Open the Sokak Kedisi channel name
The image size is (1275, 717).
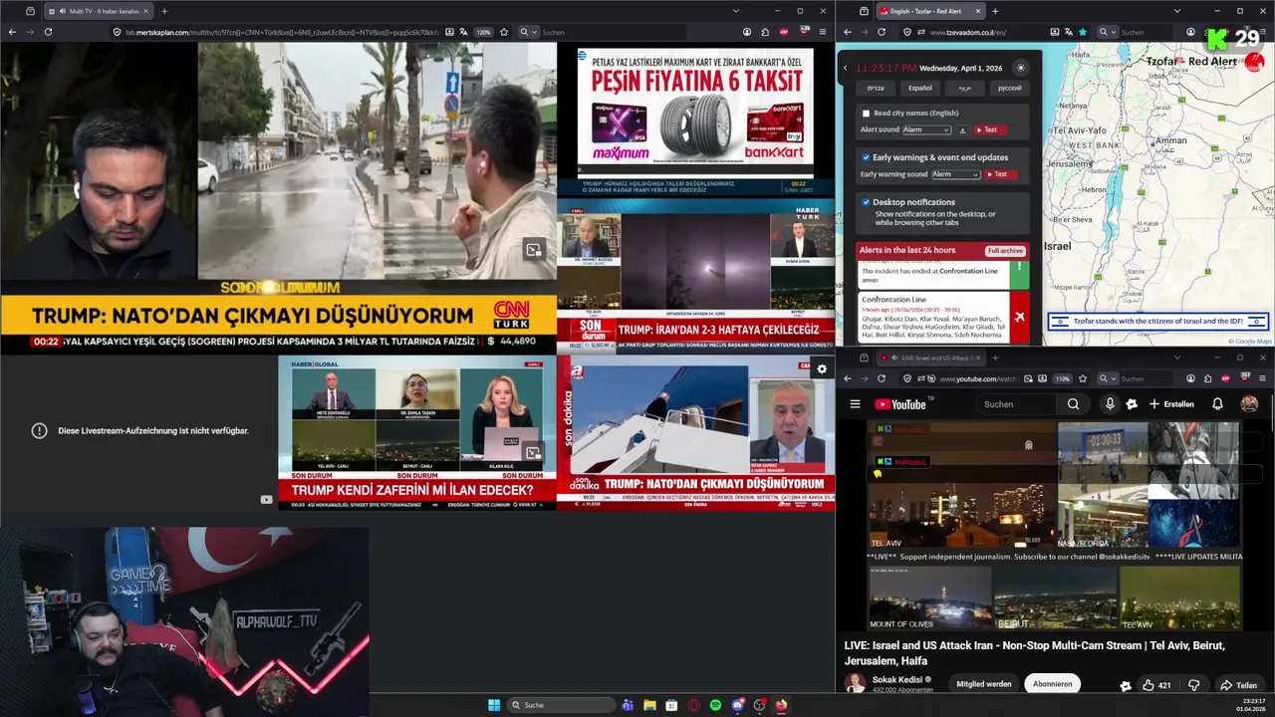pyautogui.click(x=896, y=679)
